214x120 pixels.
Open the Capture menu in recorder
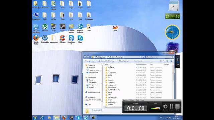point(126,100)
